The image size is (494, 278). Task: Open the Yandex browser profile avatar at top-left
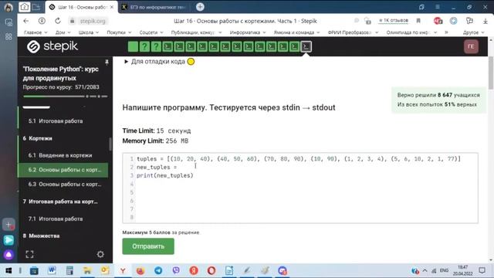pos(8,7)
